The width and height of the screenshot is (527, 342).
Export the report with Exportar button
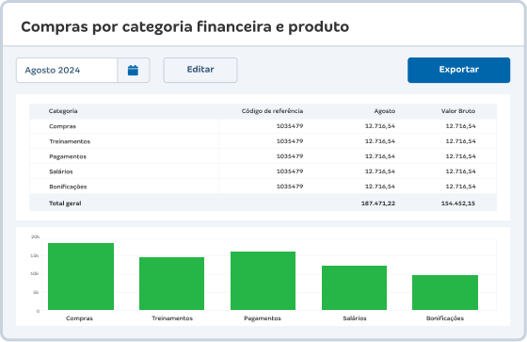pos(459,70)
